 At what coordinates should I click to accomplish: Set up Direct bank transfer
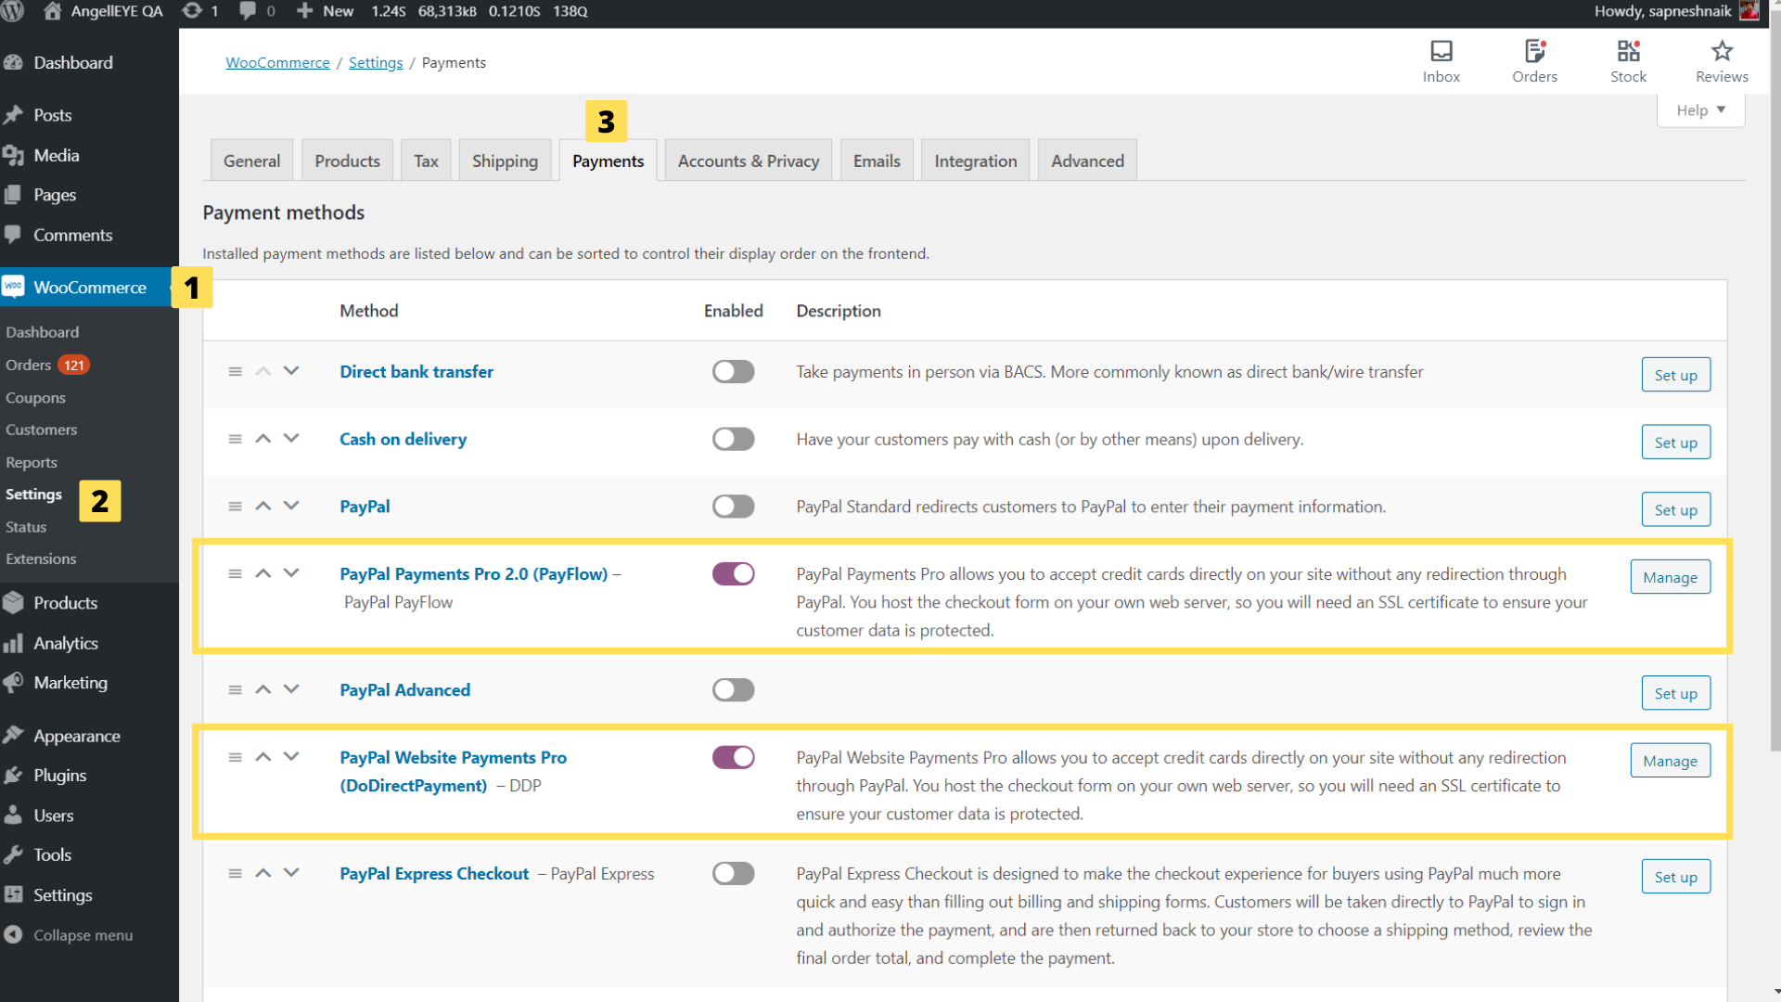tap(1675, 375)
